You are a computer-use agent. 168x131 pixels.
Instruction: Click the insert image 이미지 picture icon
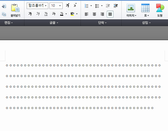click(x=131, y=8)
